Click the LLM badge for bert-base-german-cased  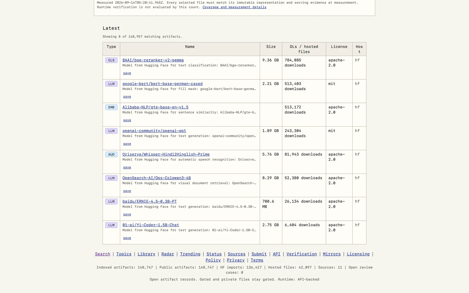click(x=111, y=84)
